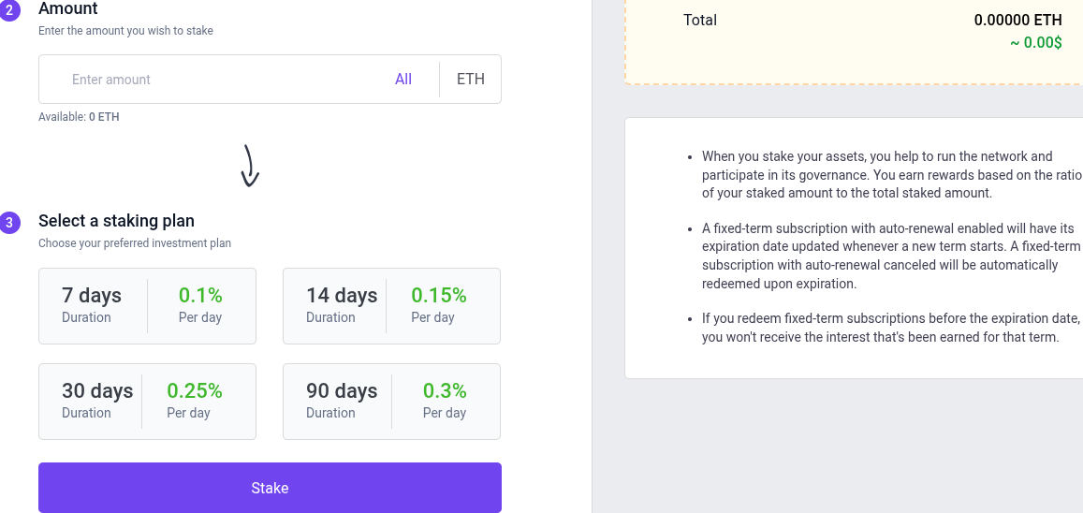
Task: Click the downward arrow between steps
Action: [x=249, y=165]
